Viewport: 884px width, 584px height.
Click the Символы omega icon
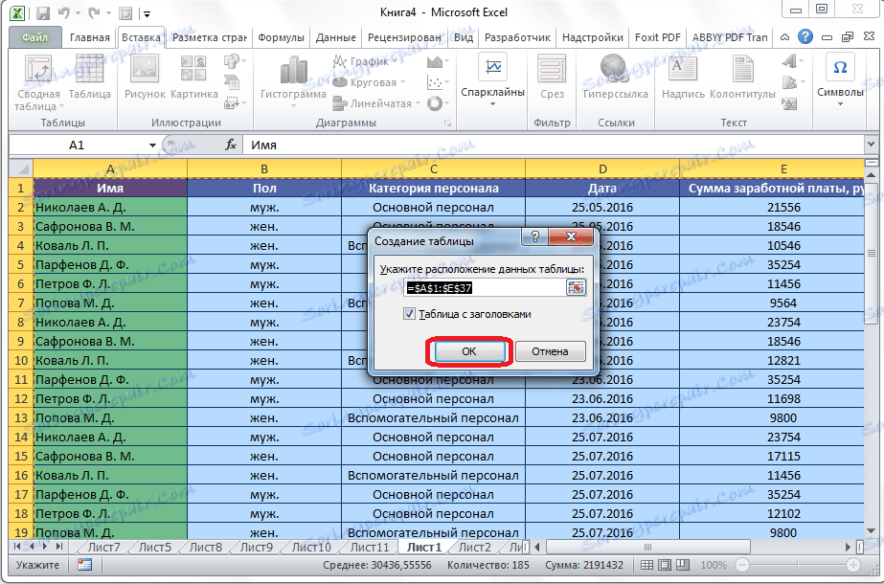click(840, 67)
